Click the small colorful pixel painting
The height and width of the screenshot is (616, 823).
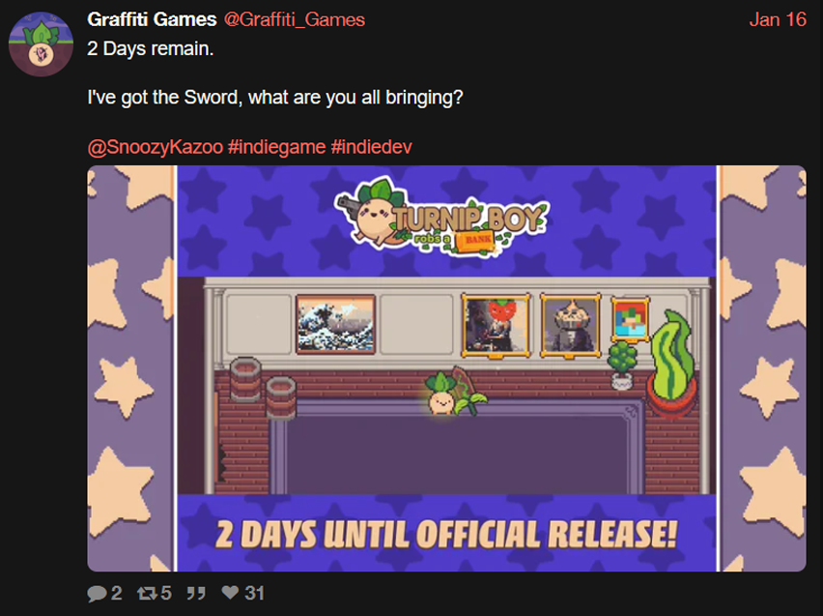631,319
